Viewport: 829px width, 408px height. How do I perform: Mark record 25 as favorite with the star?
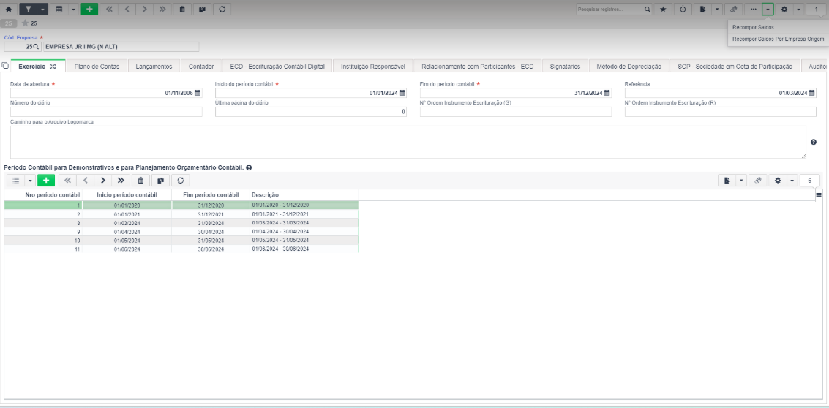(x=25, y=23)
